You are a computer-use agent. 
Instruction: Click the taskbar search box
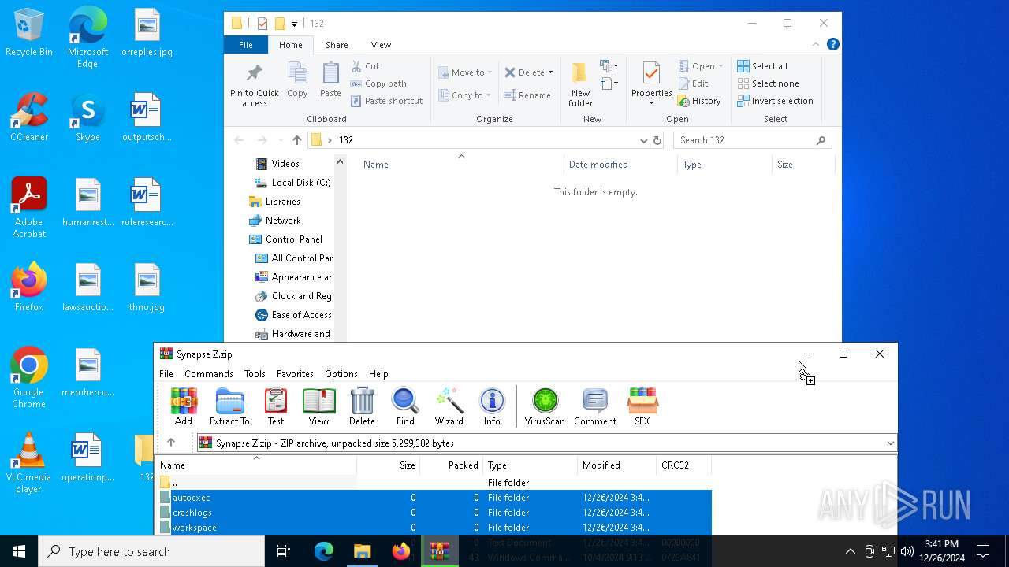tap(151, 551)
